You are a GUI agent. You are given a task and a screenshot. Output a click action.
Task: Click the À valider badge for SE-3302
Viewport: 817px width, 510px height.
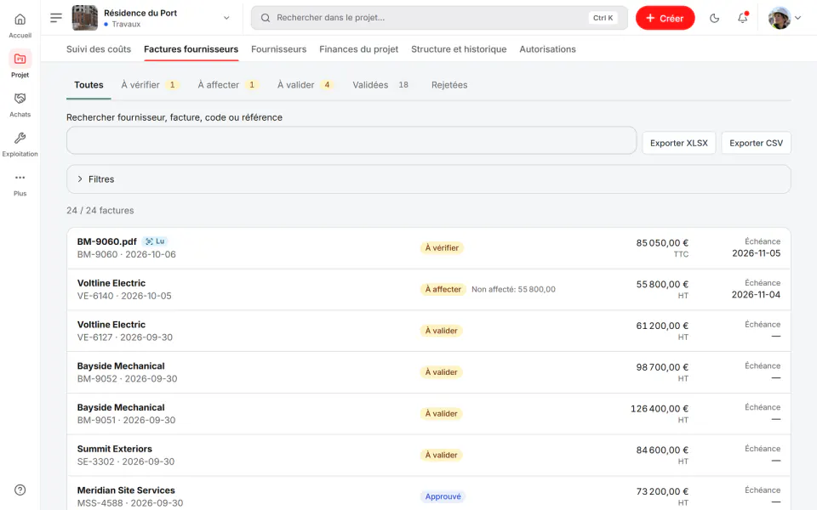(442, 456)
